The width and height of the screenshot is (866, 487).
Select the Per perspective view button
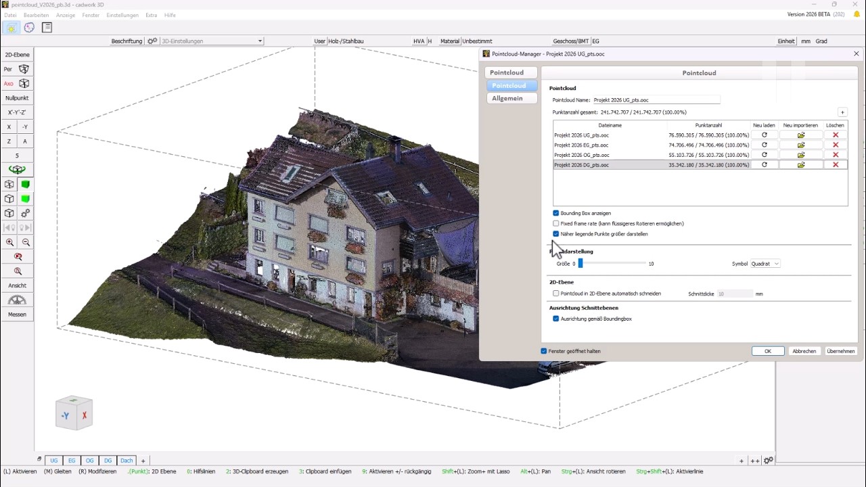(x=16, y=69)
